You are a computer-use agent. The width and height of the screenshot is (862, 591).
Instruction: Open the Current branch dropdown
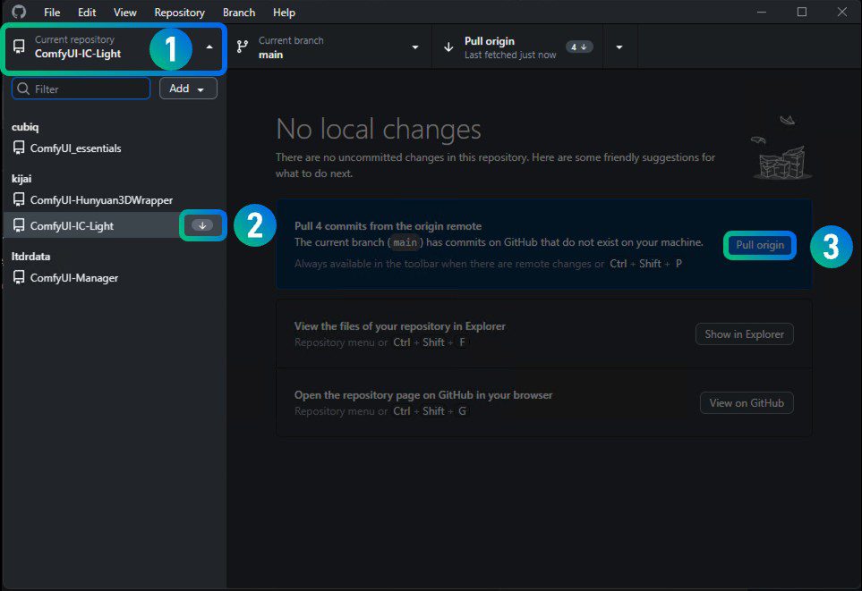pos(415,47)
